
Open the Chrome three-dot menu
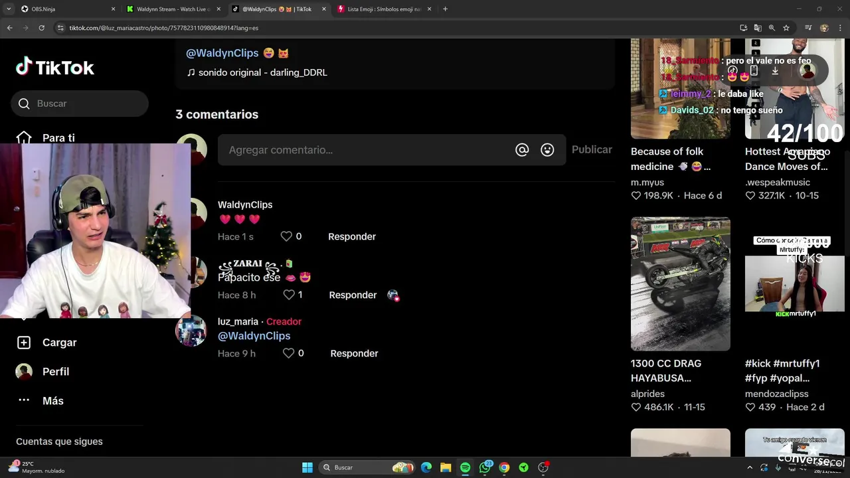(x=841, y=28)
